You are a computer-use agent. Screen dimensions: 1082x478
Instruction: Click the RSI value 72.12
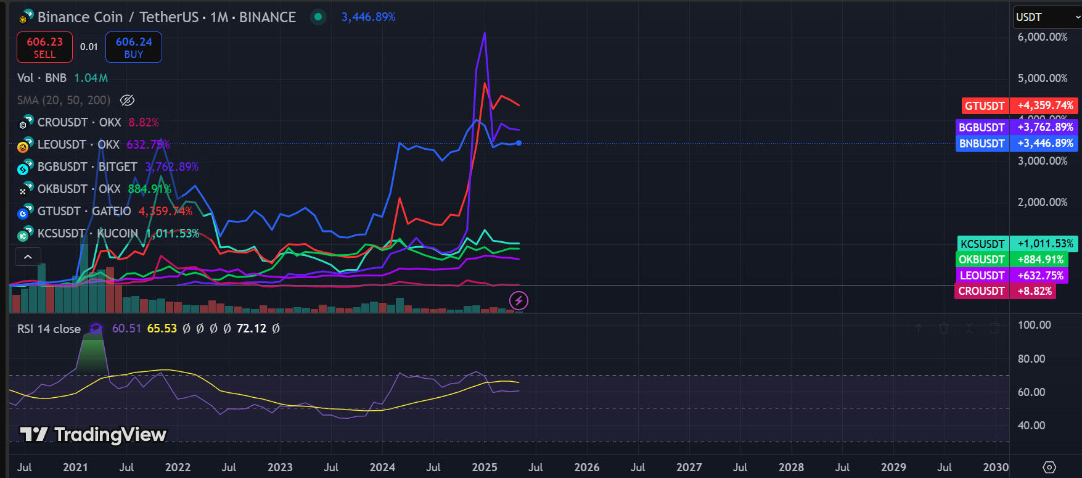pos(252,329)
